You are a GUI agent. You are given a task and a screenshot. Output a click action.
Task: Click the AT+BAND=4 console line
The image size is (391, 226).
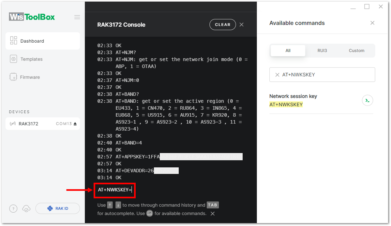point(119,143)
